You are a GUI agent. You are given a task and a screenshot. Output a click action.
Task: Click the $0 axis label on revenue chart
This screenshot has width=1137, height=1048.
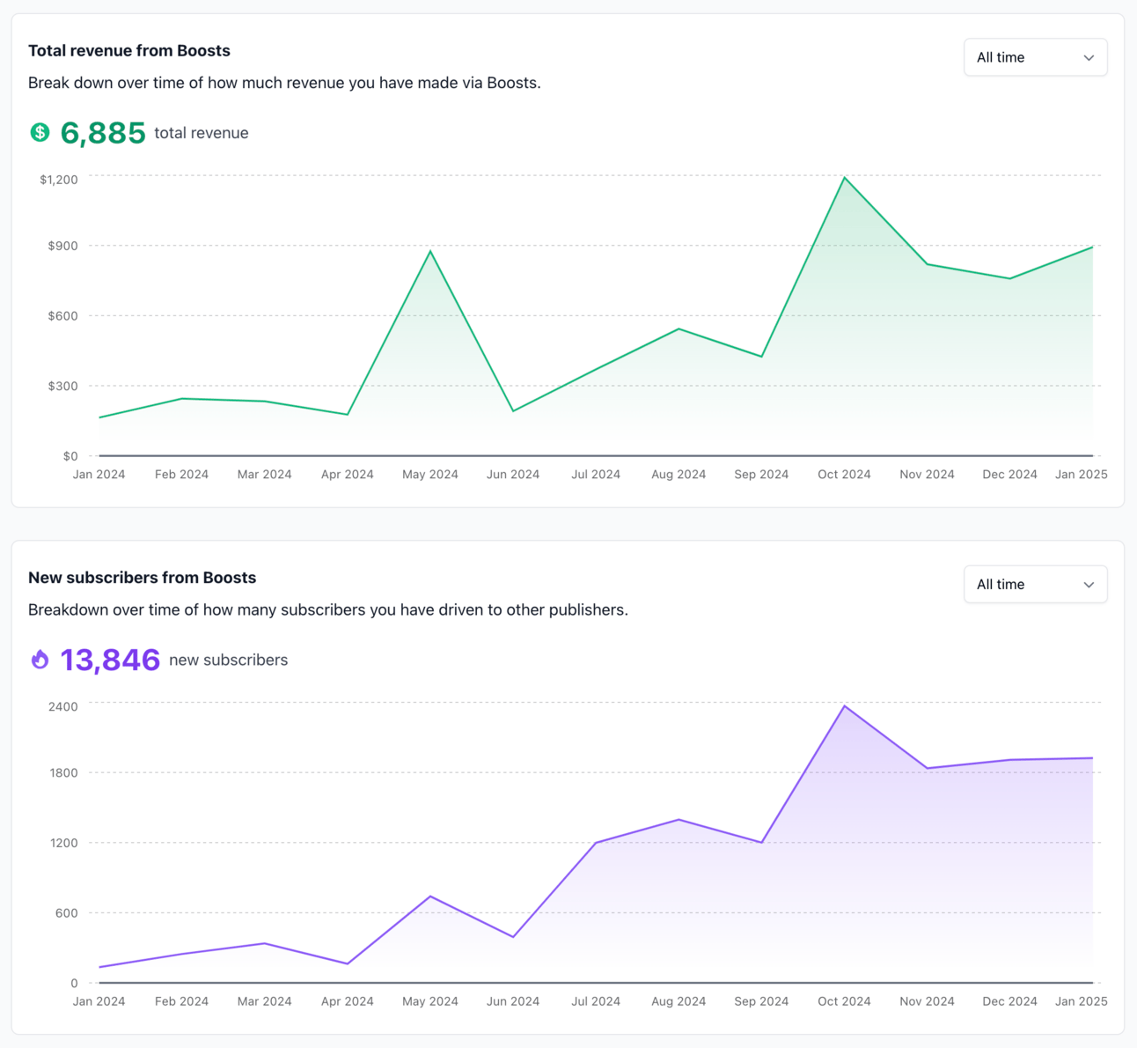click(x=70, y=456)
